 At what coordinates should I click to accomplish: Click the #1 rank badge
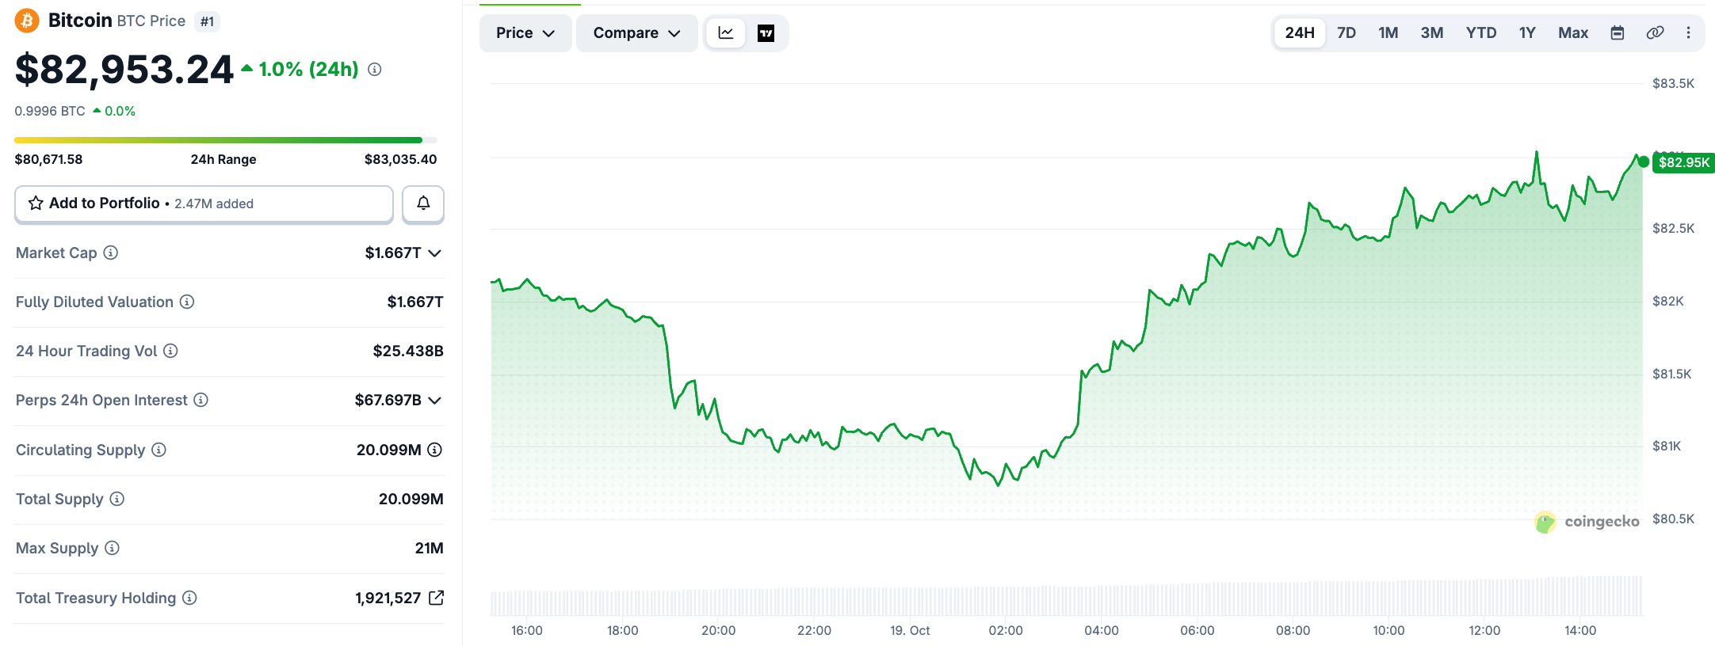tap(207, 21)
